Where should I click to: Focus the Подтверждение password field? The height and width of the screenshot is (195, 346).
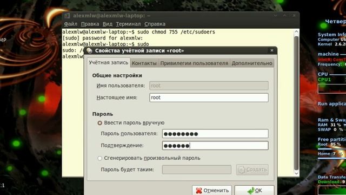[x=215, y=146]
